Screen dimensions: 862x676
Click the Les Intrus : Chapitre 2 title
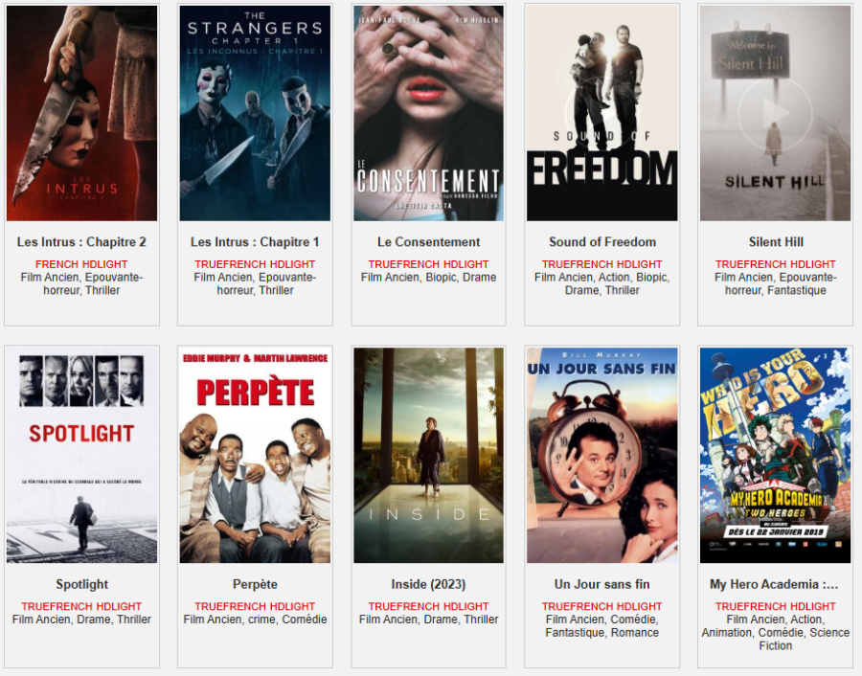(81, 242)
